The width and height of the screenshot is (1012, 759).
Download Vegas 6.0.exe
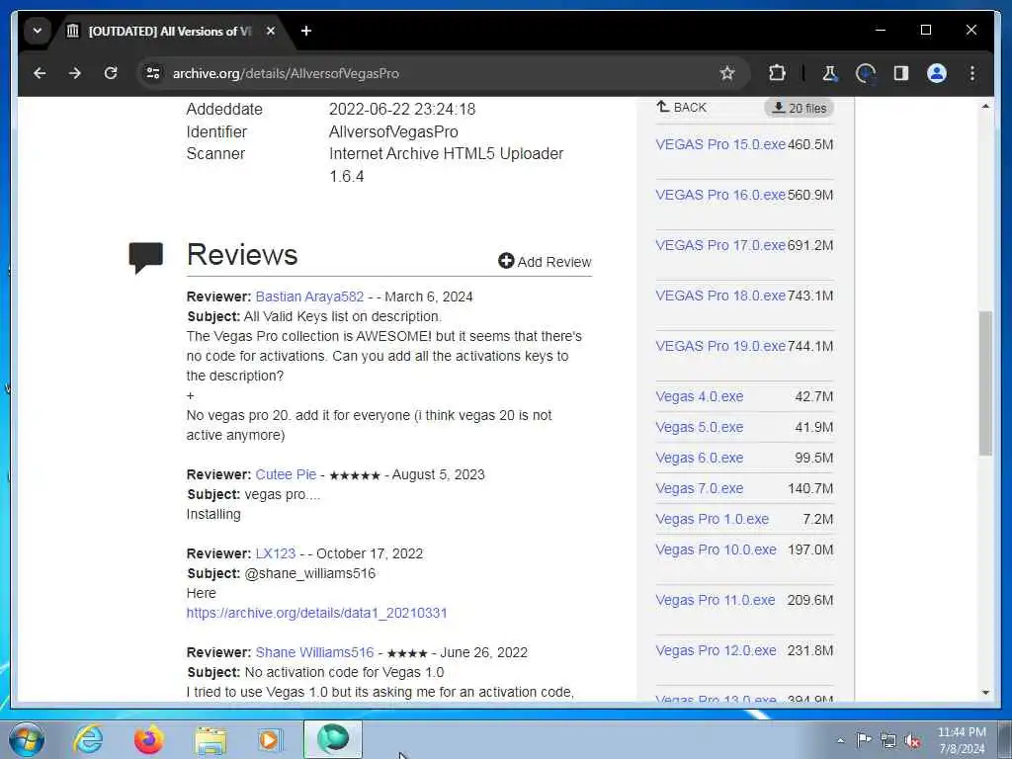(x=700, y=458)
